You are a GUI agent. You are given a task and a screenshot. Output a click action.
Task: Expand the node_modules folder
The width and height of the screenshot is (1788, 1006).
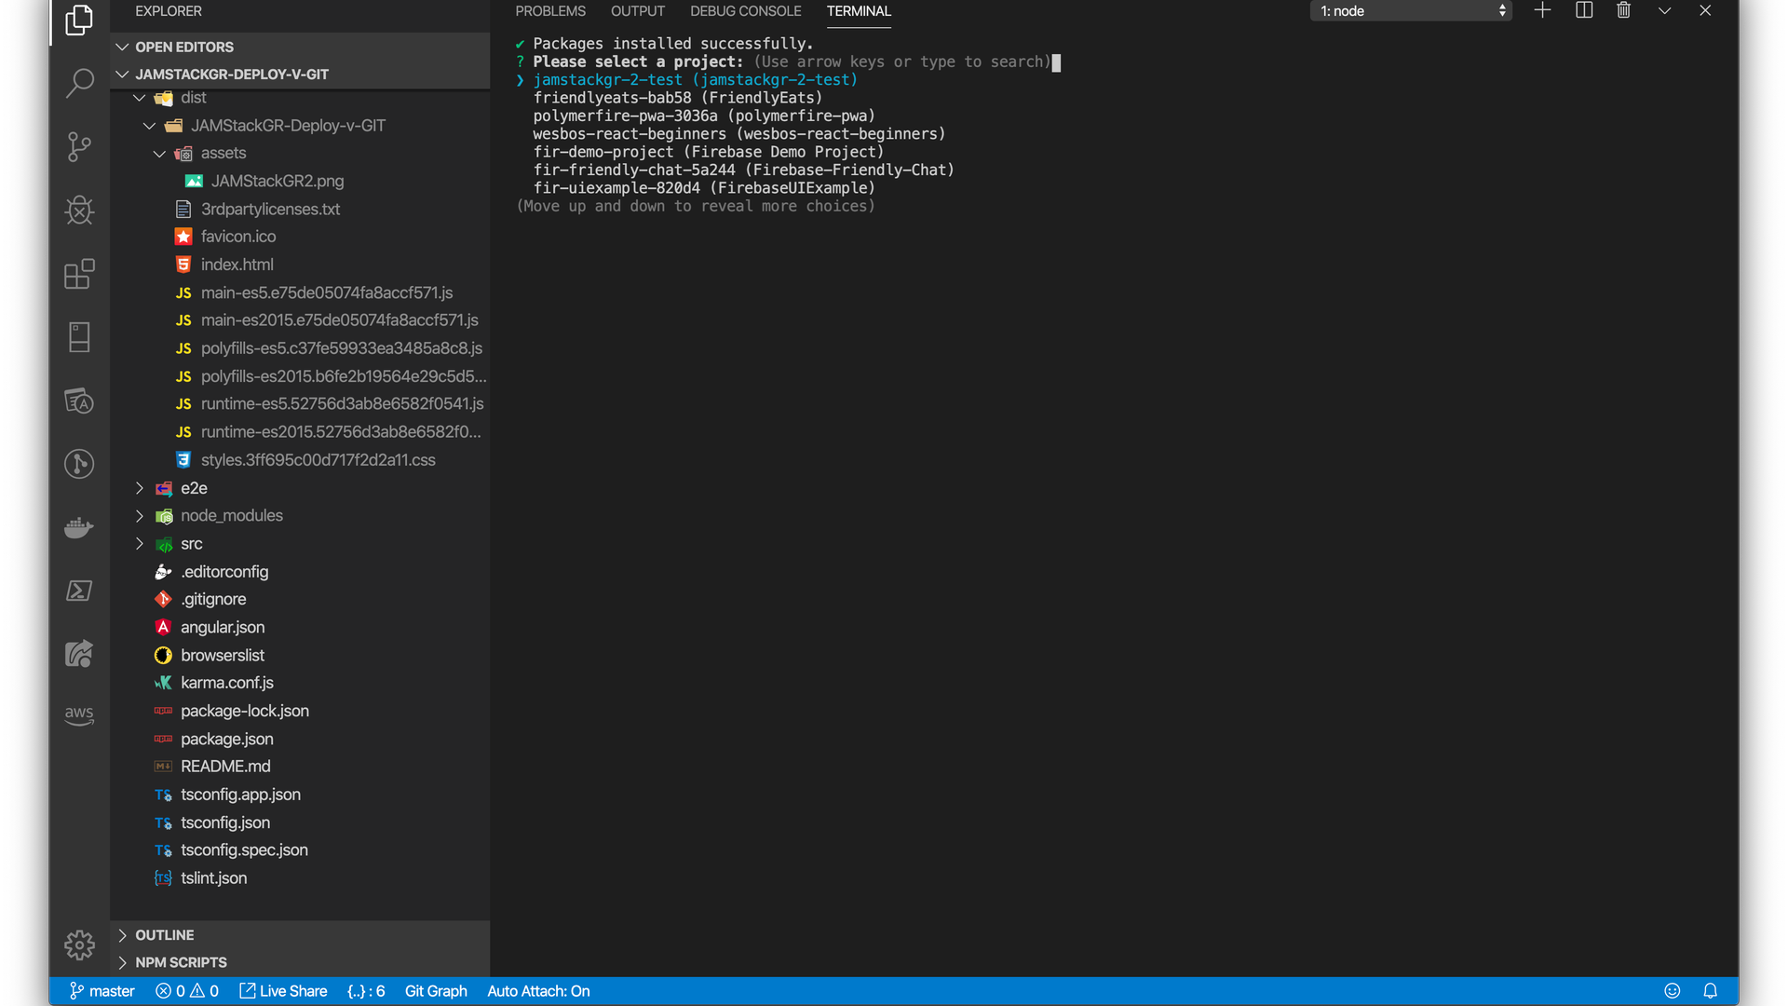pos(231,516)
